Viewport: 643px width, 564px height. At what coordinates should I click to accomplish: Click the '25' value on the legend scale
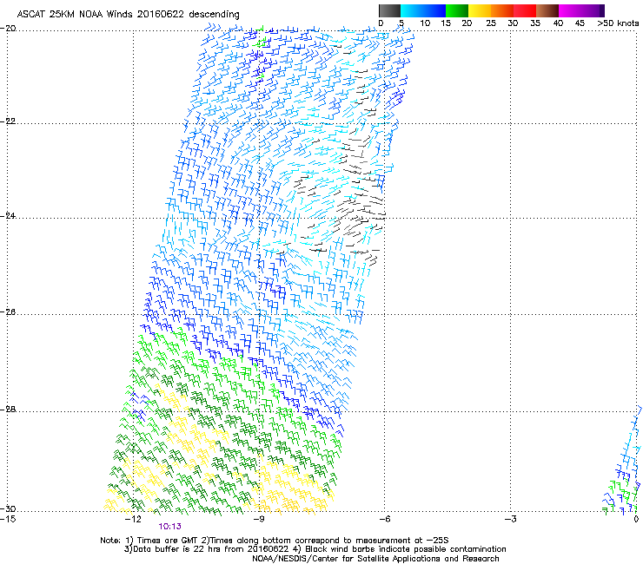[491, 23]
